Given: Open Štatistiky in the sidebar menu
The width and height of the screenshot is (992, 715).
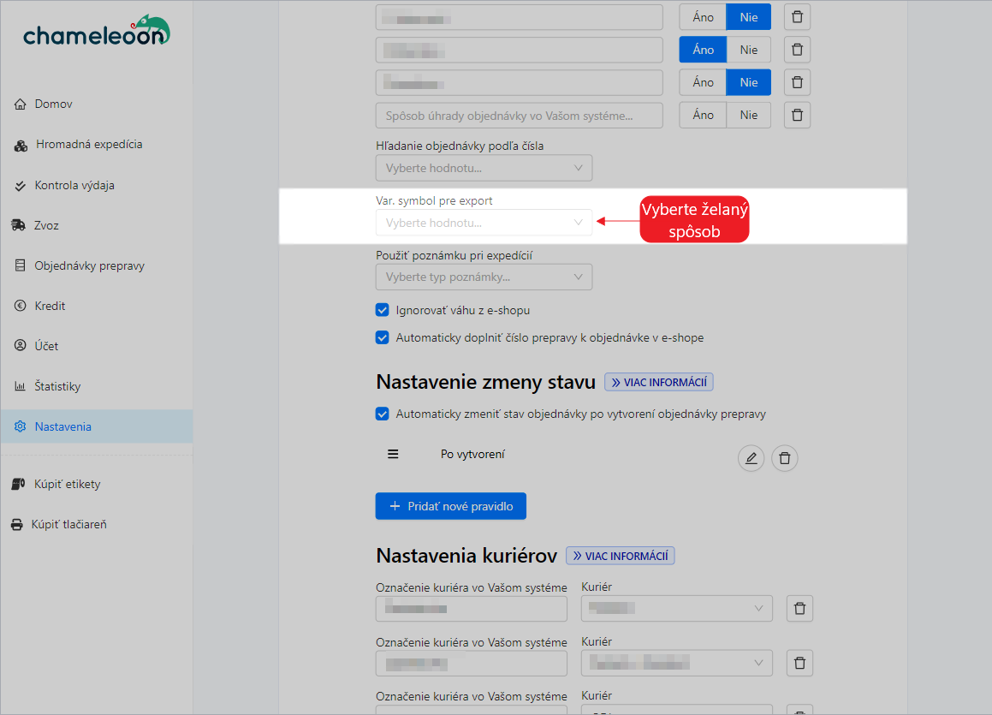Looking at the screenshot, I should click(57, 386).
